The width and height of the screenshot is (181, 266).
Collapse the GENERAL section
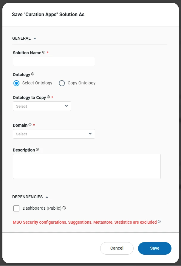(35, 38)
